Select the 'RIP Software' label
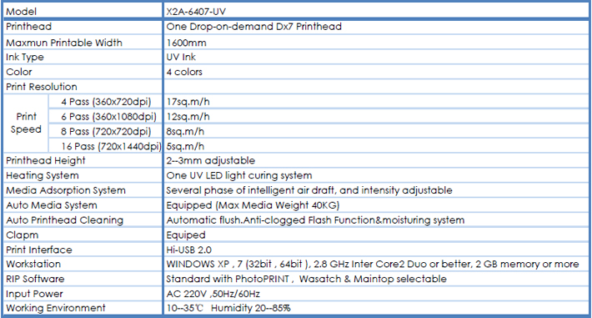Viewport: 592px width, 318px height. click(35, 279)
